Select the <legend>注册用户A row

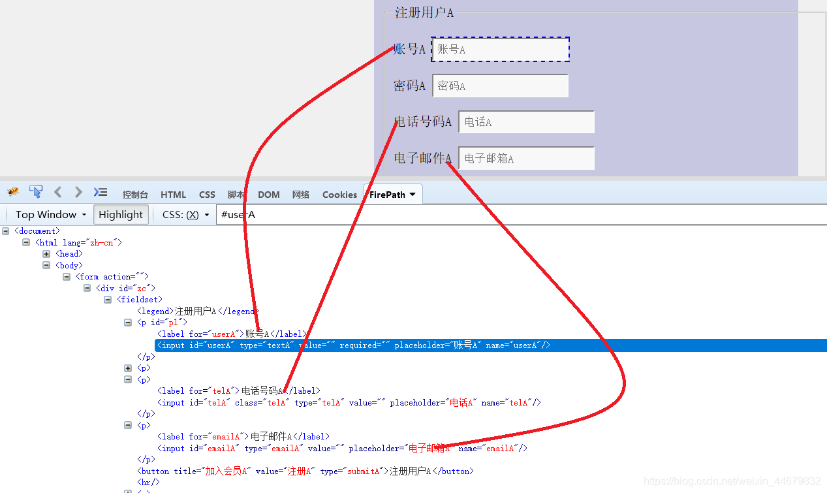pyautogui.click(x=198, y=311)
